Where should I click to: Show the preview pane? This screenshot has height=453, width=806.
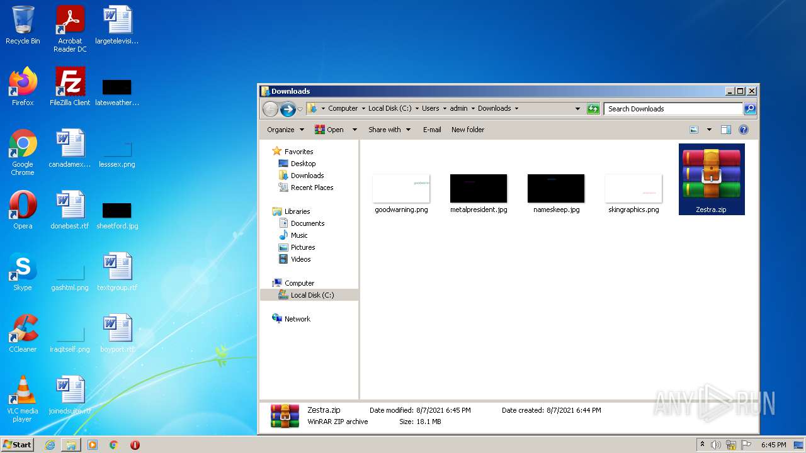(725, 130)
